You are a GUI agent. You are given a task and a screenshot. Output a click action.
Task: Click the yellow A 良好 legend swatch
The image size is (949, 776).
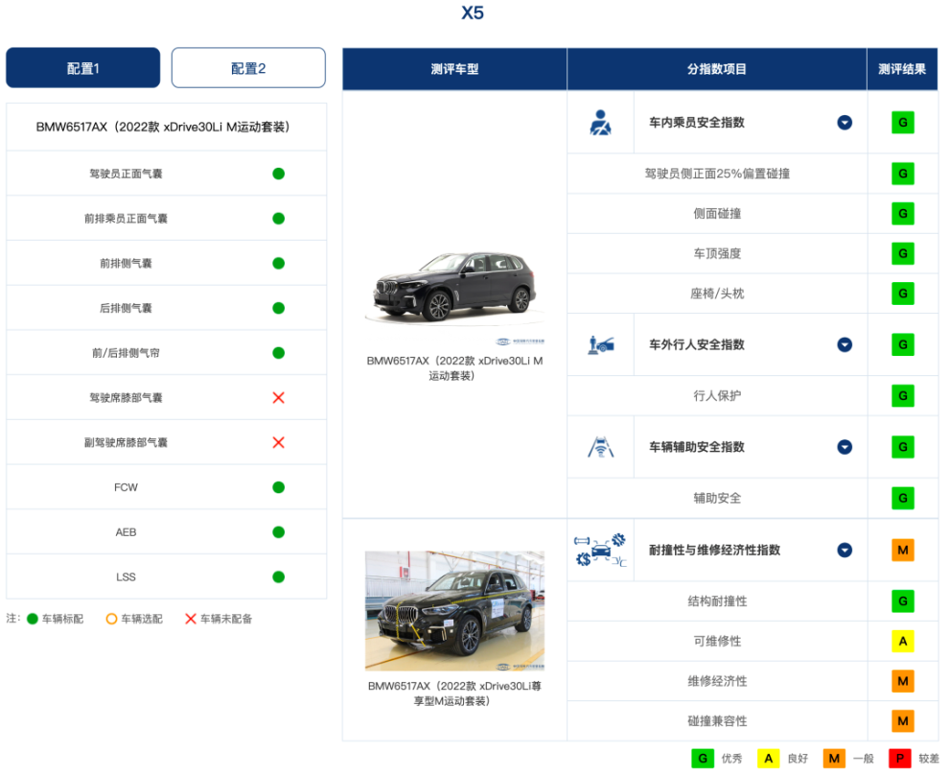769,759
